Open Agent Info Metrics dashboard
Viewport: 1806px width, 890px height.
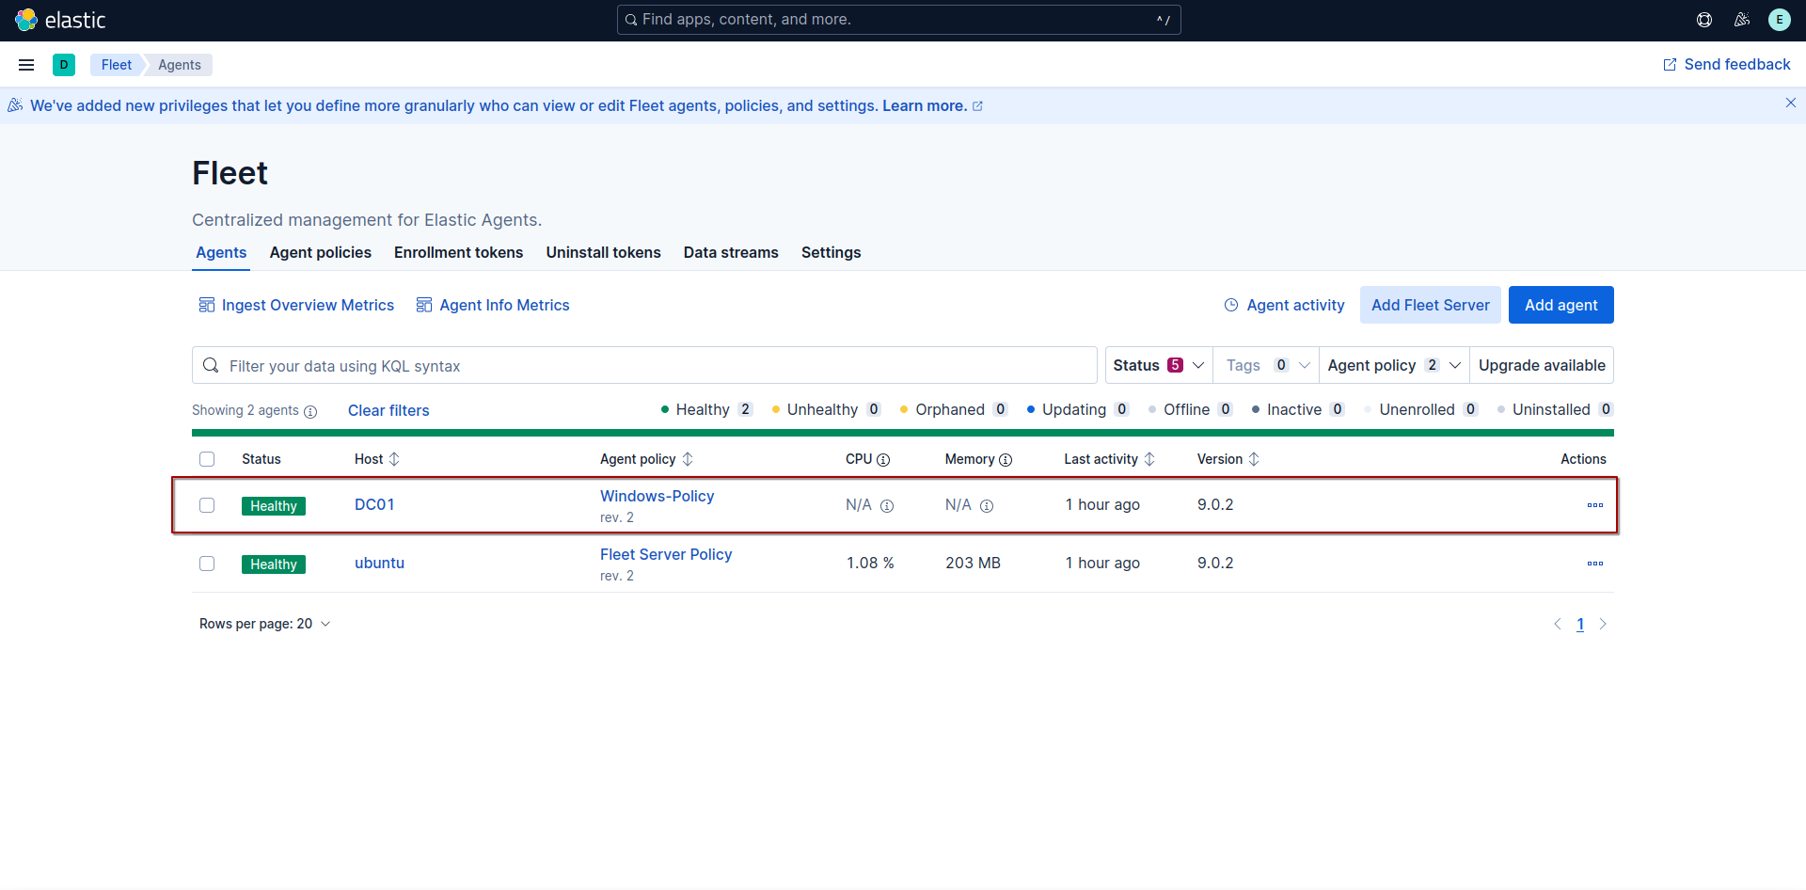pyautogui.click(x=493, y=305)
